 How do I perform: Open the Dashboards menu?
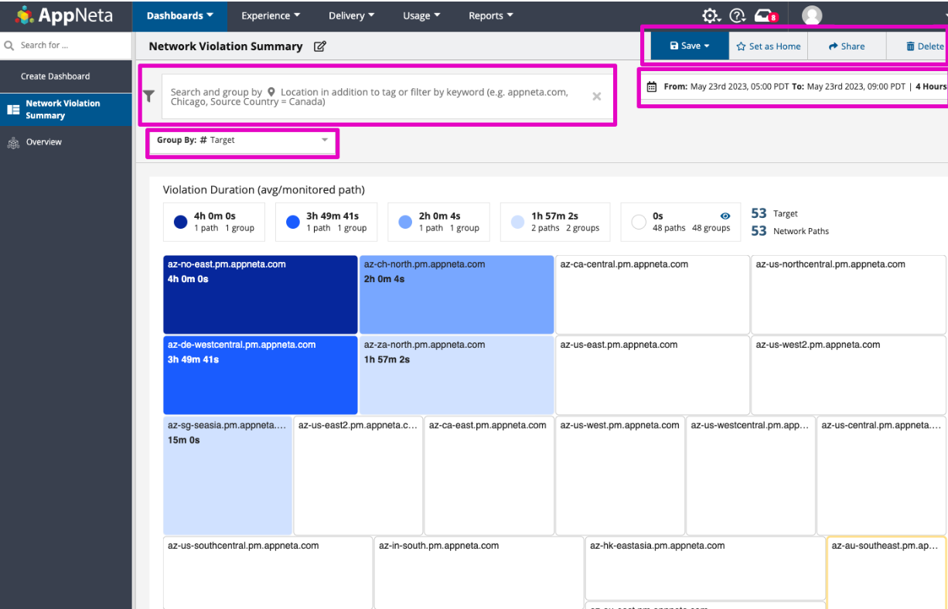click(x=179, y=15)
